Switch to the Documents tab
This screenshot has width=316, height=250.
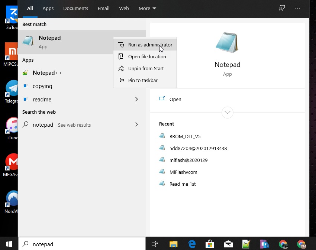pyautogui.click(x=75, y=9)
